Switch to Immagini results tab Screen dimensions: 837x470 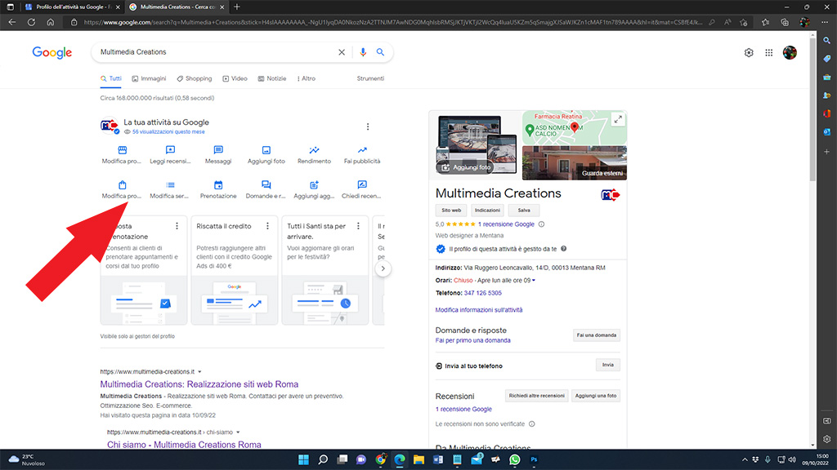point(149,78)
